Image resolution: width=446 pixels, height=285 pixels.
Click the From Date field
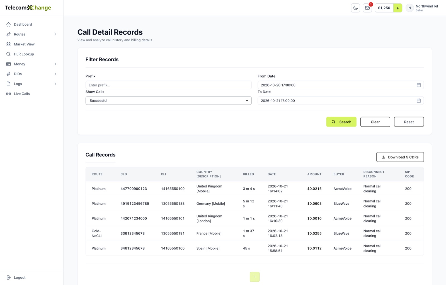[341, 85]
